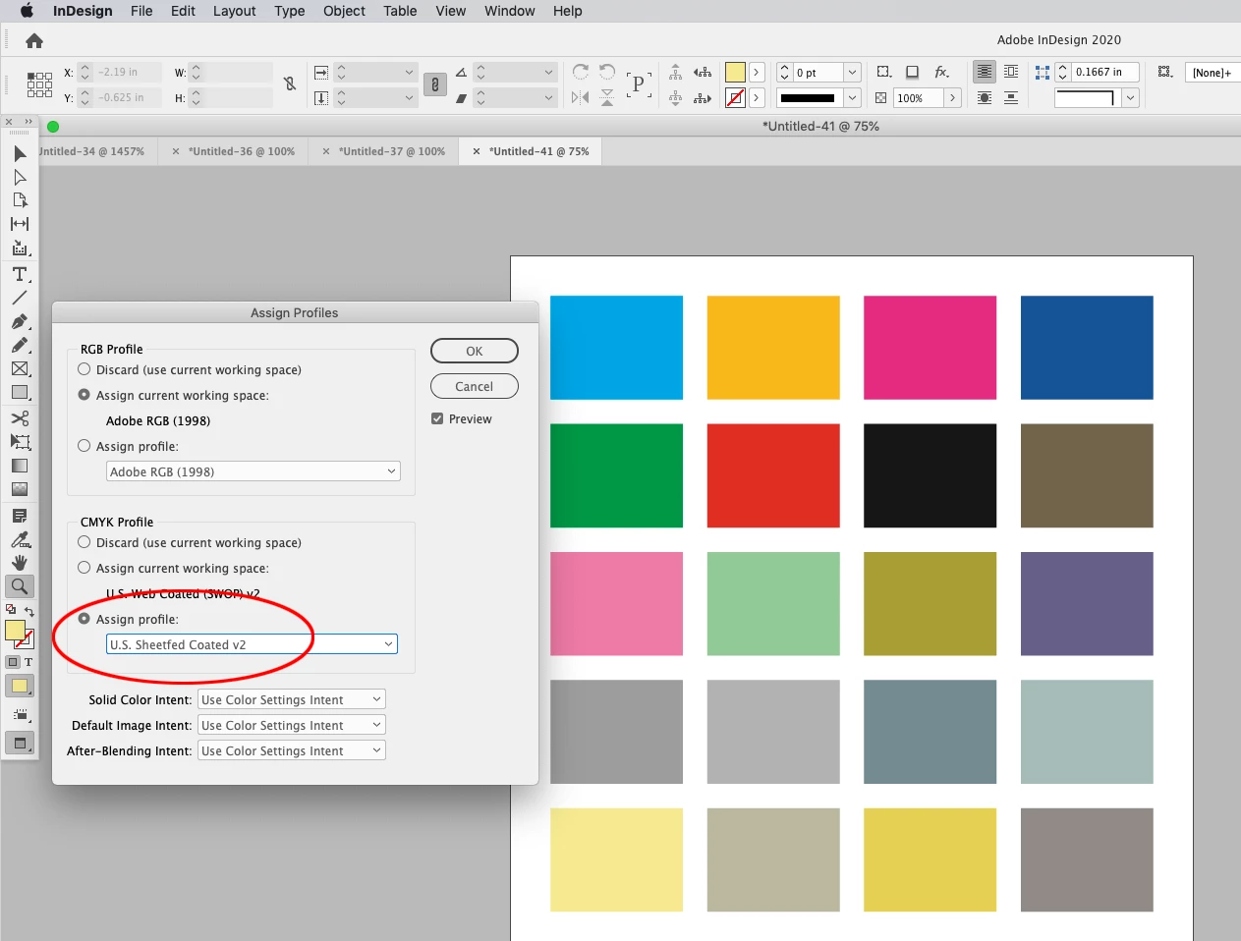Open the After-Blending Intent dropdown
The width and height of the screenshot is (1241, 941).
point(292,750)
